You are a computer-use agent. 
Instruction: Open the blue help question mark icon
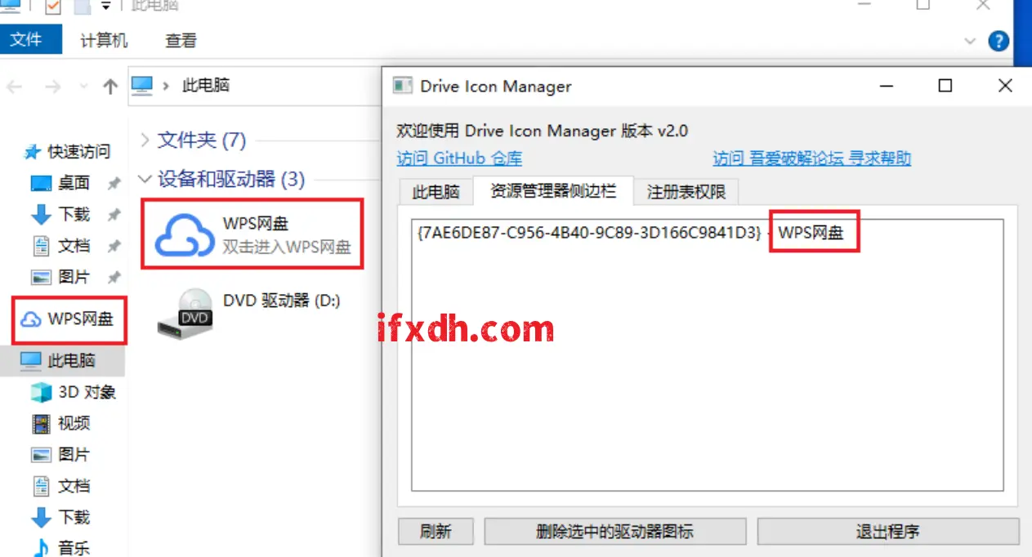[998, 41]
